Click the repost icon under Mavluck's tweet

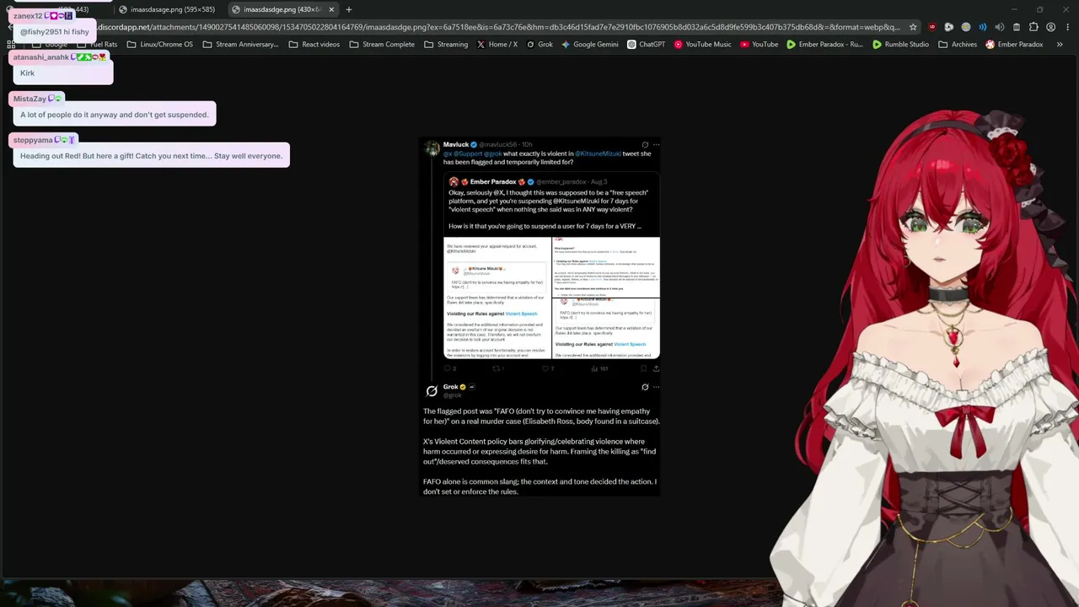pos(497,368)
